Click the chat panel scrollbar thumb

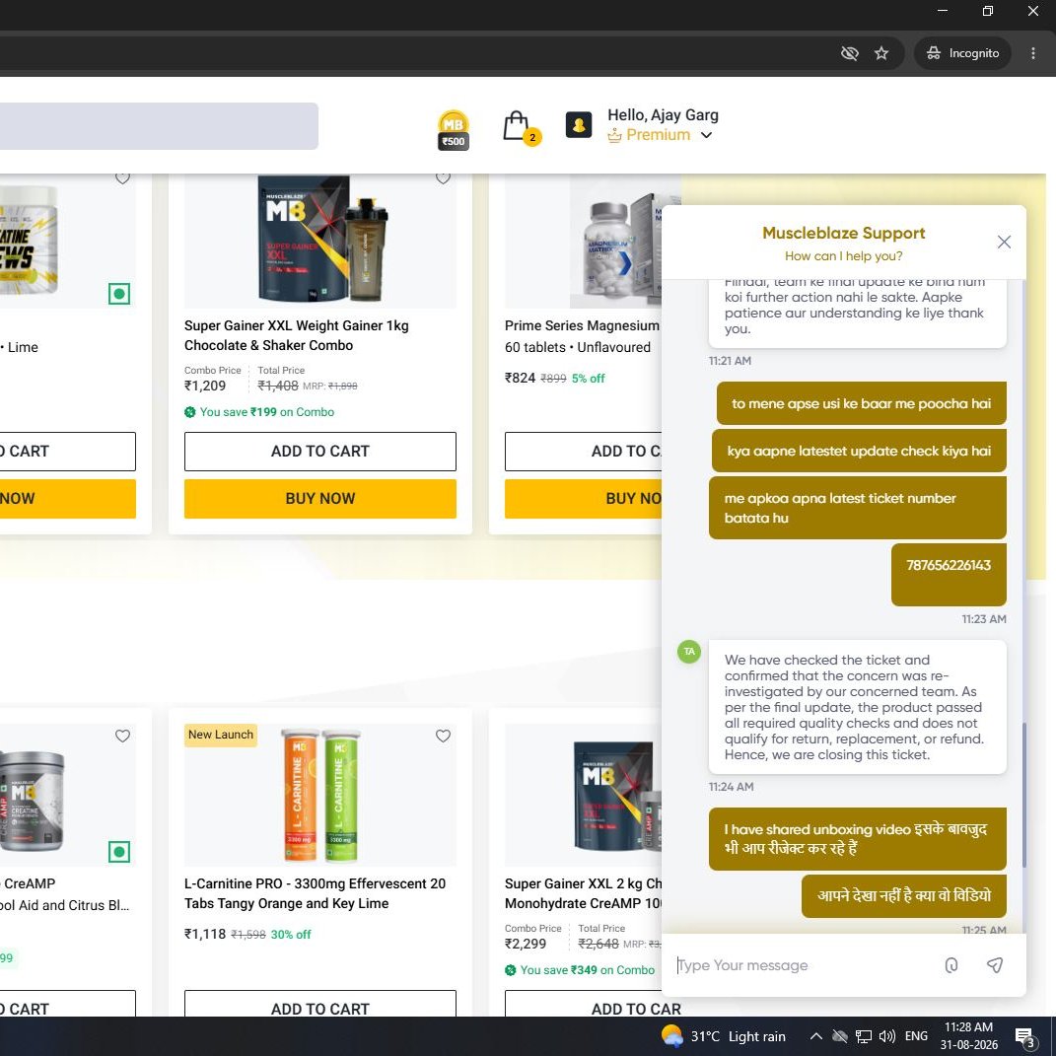[x=1024, y=795]
